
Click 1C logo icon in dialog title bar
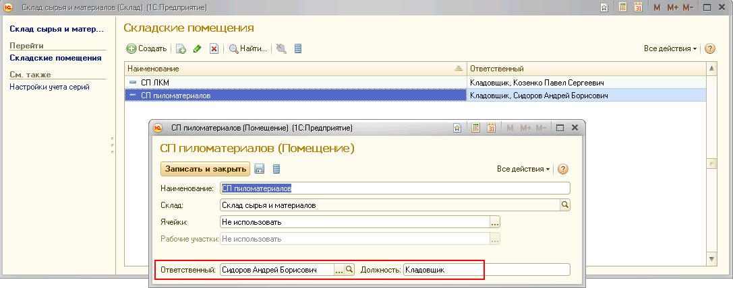click(x=158, y=128)
